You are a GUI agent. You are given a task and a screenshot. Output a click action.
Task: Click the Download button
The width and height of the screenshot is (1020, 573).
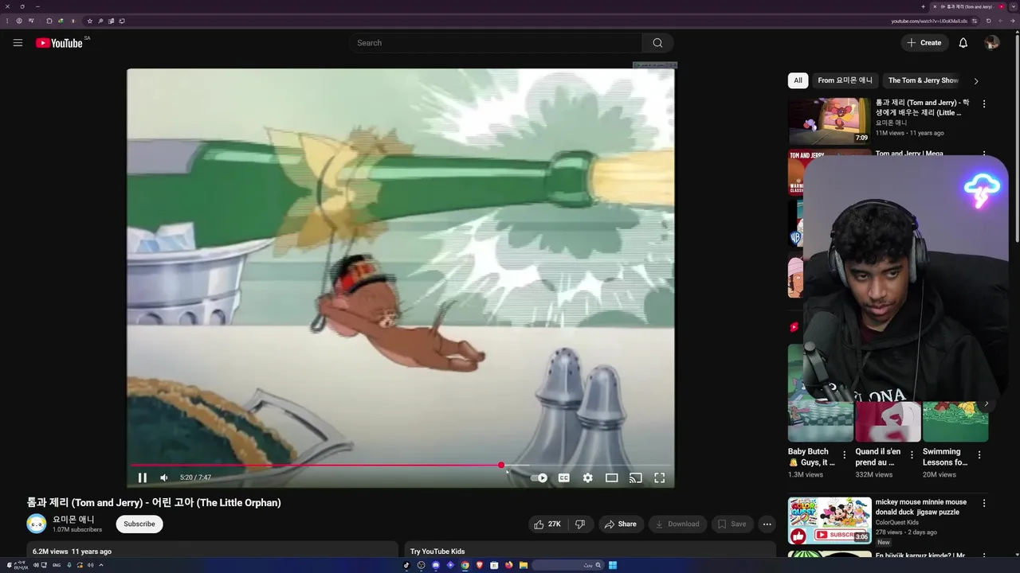point(677,524)
